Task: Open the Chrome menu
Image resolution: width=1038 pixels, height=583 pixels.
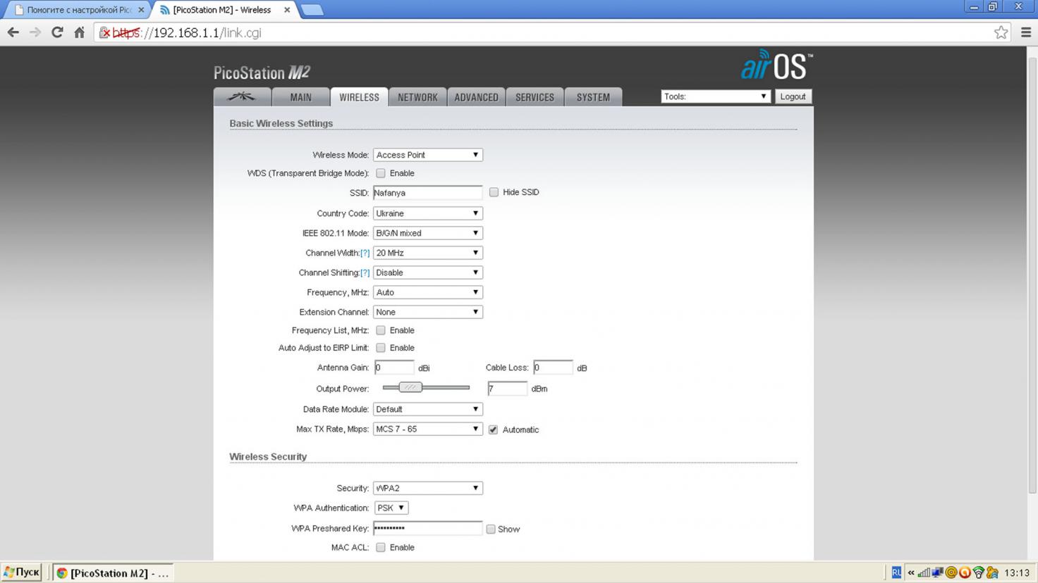Action: [1026, 32]
